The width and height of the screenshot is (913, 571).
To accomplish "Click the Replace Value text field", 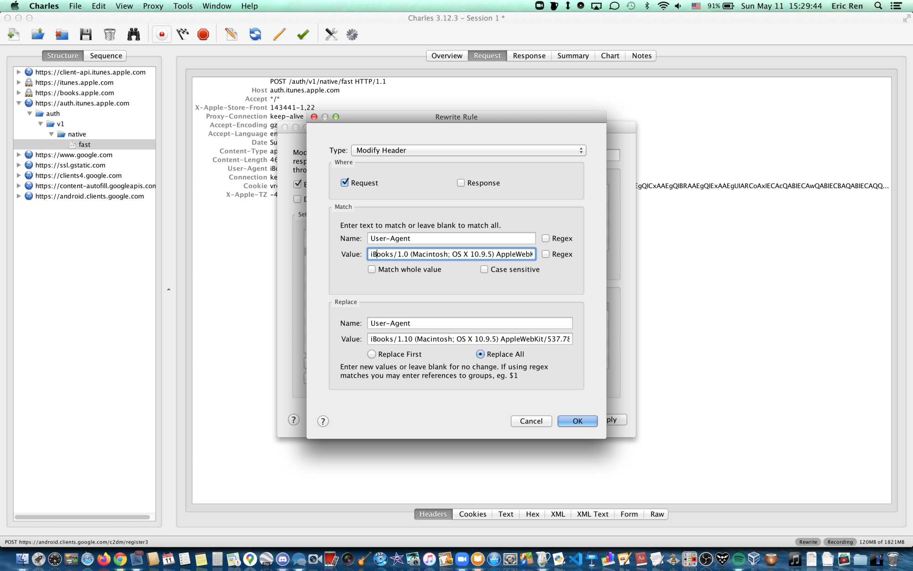I will tap(469, 339).
